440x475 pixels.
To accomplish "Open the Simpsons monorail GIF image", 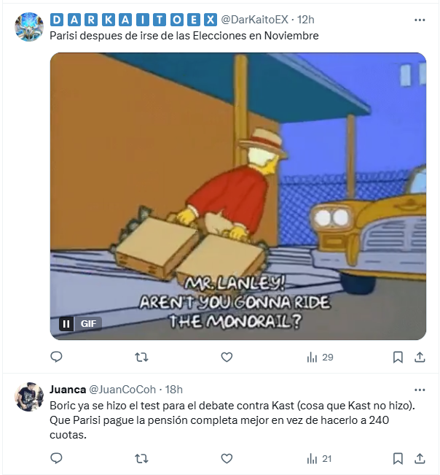I will (x=238, y=196).
